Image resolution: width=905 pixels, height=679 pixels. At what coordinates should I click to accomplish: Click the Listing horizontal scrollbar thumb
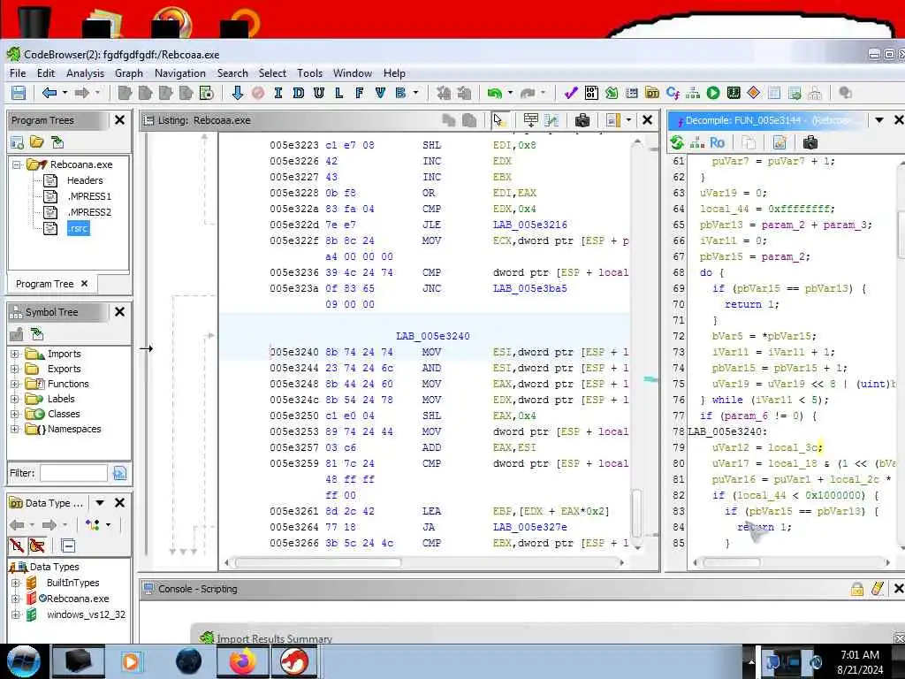coord(318,562)
